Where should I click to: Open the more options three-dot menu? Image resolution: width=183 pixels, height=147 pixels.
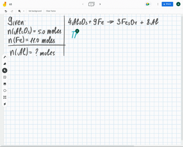pyautogui.click(x=158, y=4)
